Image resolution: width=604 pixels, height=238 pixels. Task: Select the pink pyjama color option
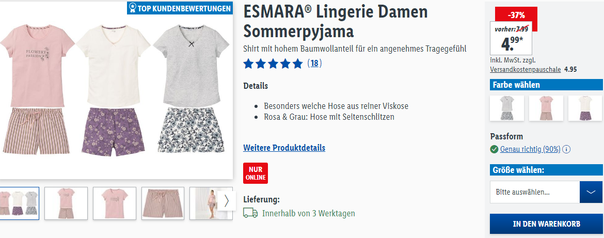click(546, 108)
